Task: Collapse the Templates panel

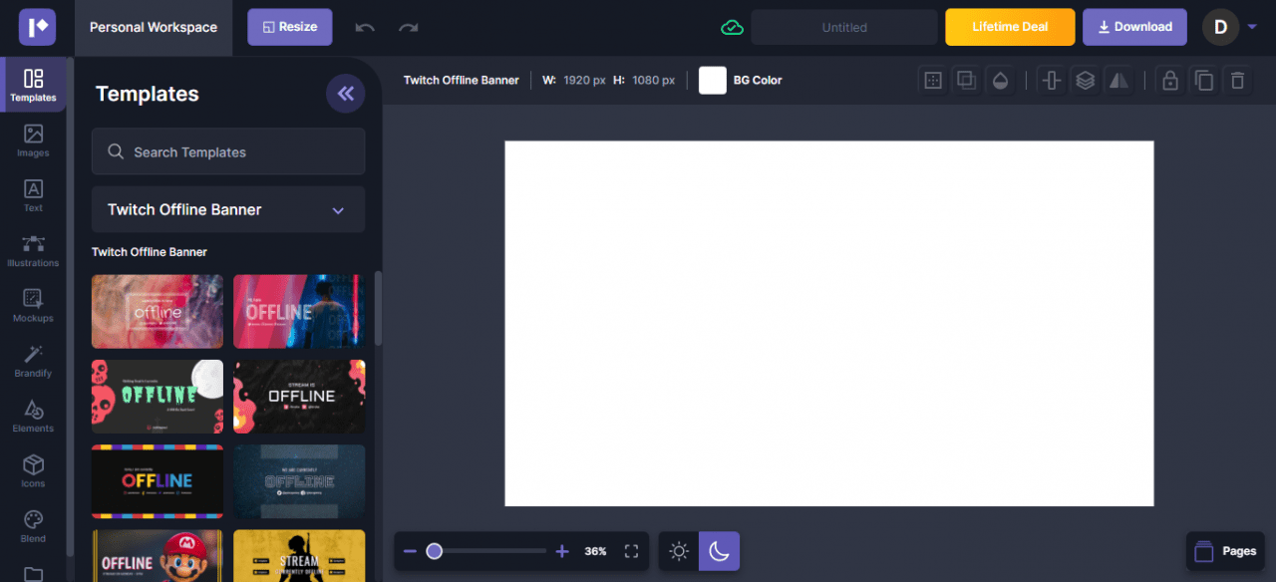Action: pyautogui.click(x=345, y=94)
